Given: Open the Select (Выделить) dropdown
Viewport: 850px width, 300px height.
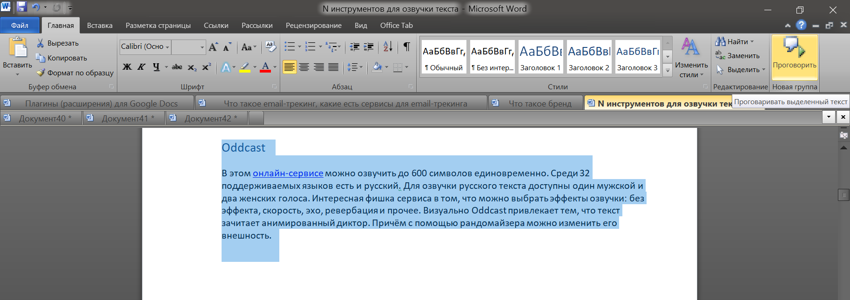Looking at the screenshot, I should 740,70.
